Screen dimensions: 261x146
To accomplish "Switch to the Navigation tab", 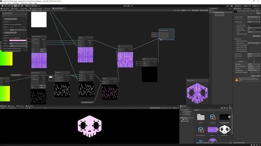I will (x=248, y=9).
